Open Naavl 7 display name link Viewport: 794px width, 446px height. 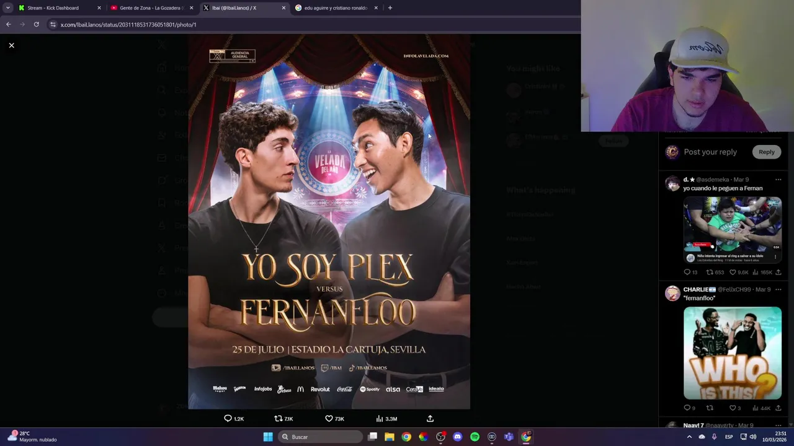(x=693, y=426)
